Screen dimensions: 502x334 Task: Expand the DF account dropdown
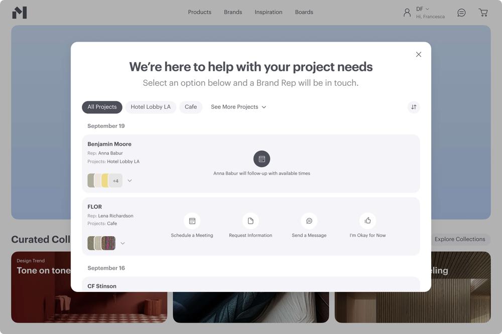[x=423, y=9]
